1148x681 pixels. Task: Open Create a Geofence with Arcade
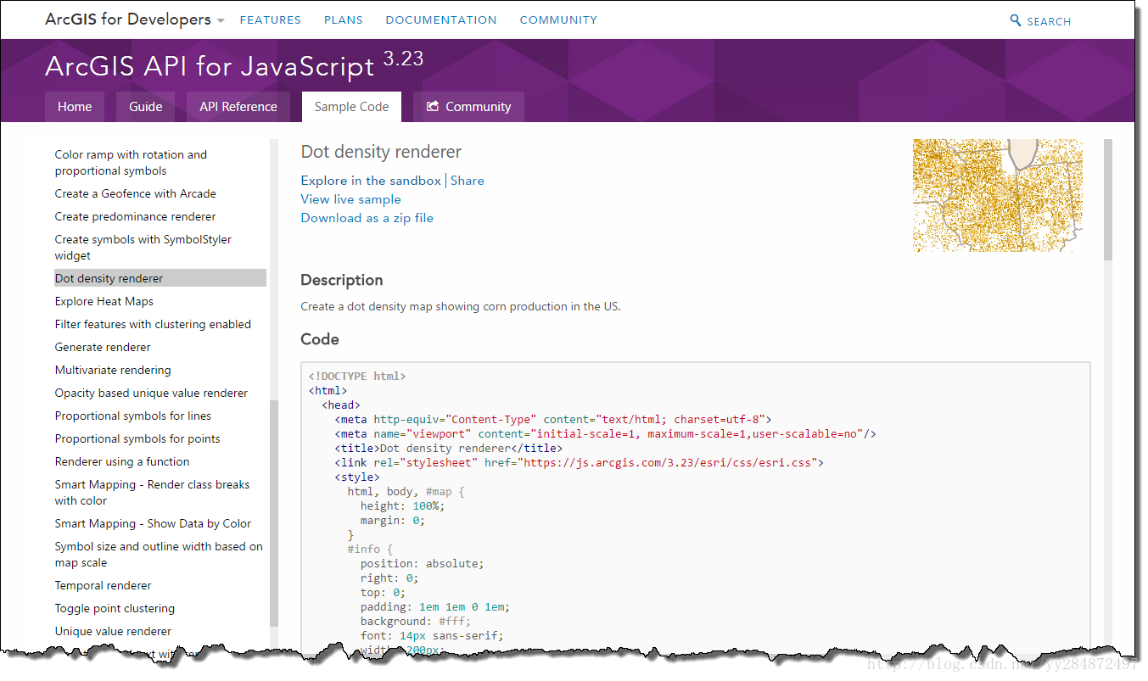coord(136,193)
